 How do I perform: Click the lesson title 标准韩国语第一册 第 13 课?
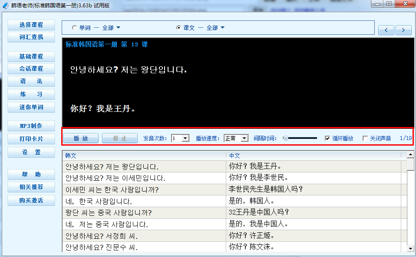107,45
